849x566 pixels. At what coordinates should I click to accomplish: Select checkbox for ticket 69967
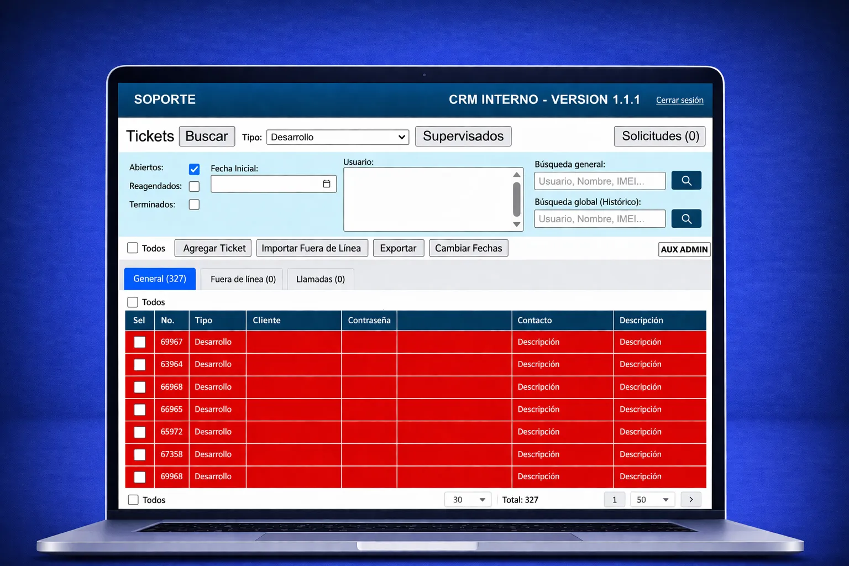[x=140, y=342]
